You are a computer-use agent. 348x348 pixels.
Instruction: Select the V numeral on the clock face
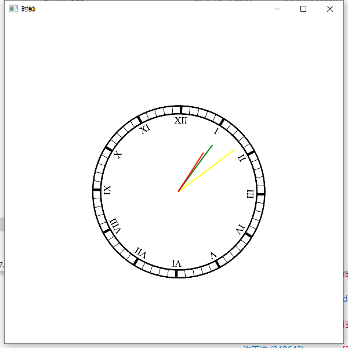pyautogui.click(x=213, y=255)
